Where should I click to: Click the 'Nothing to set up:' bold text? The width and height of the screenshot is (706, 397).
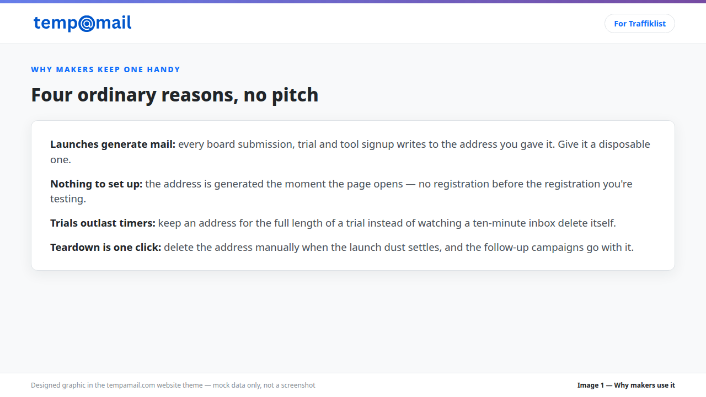coord(97,184)
